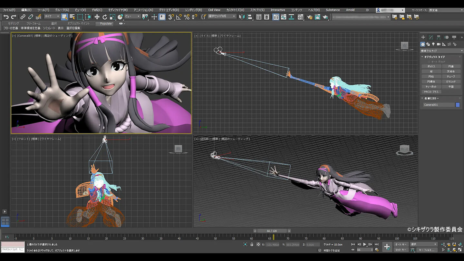This screenshot has height=261, width=464.
Task: Open the モディファイヤ(M) menu
Action: [x=118, y=10]
